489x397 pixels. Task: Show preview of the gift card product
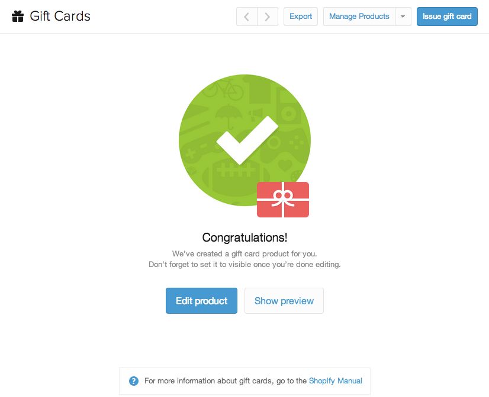(x=284, y=301)
